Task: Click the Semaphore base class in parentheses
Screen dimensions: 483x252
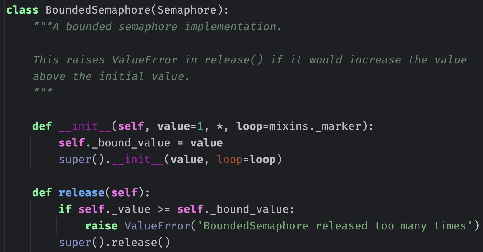Action: [187, 10]
